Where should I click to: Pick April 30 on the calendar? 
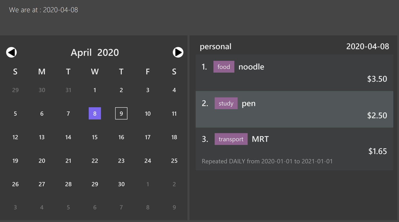point(121,184)
